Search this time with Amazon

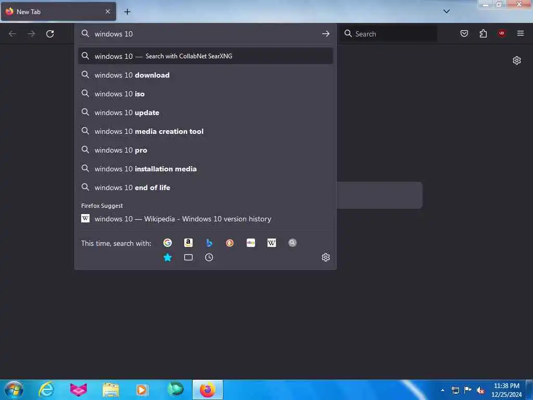(x=188, y=243)
